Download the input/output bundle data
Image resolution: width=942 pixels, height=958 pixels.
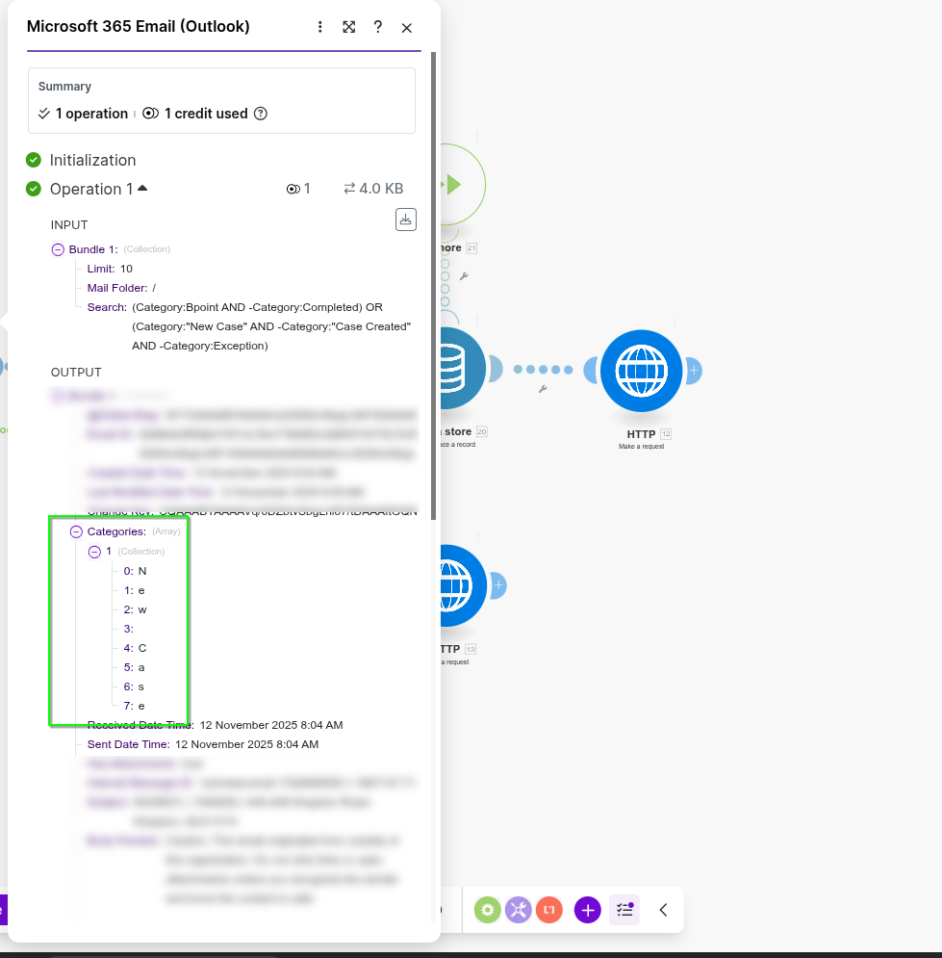point(406,220)
